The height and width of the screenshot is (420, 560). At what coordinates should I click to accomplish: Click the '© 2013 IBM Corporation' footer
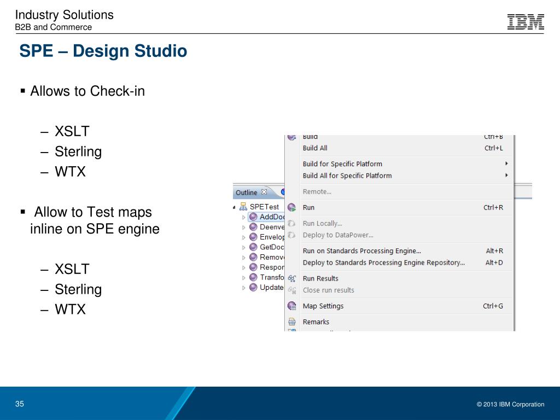[x=510, y=404]
